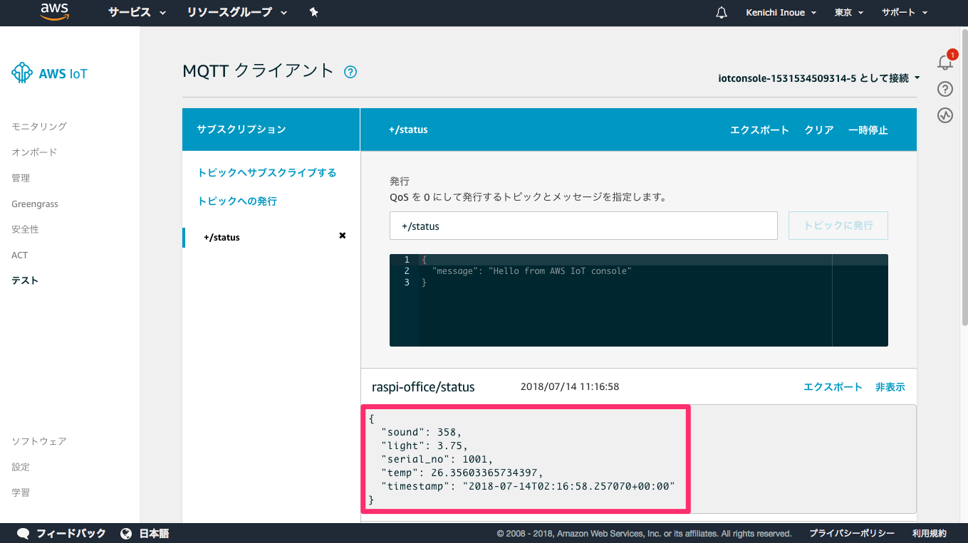Viewport: 968px width, 543px height.
Task: Click the pin shortcut icon in top bar
Action: (x=314, y=12)
